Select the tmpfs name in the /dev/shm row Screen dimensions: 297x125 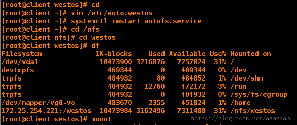[12, 78]
